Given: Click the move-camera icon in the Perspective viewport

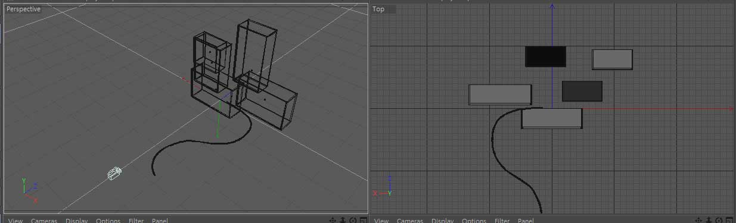Looking at the screenshot, I should 333,221.
